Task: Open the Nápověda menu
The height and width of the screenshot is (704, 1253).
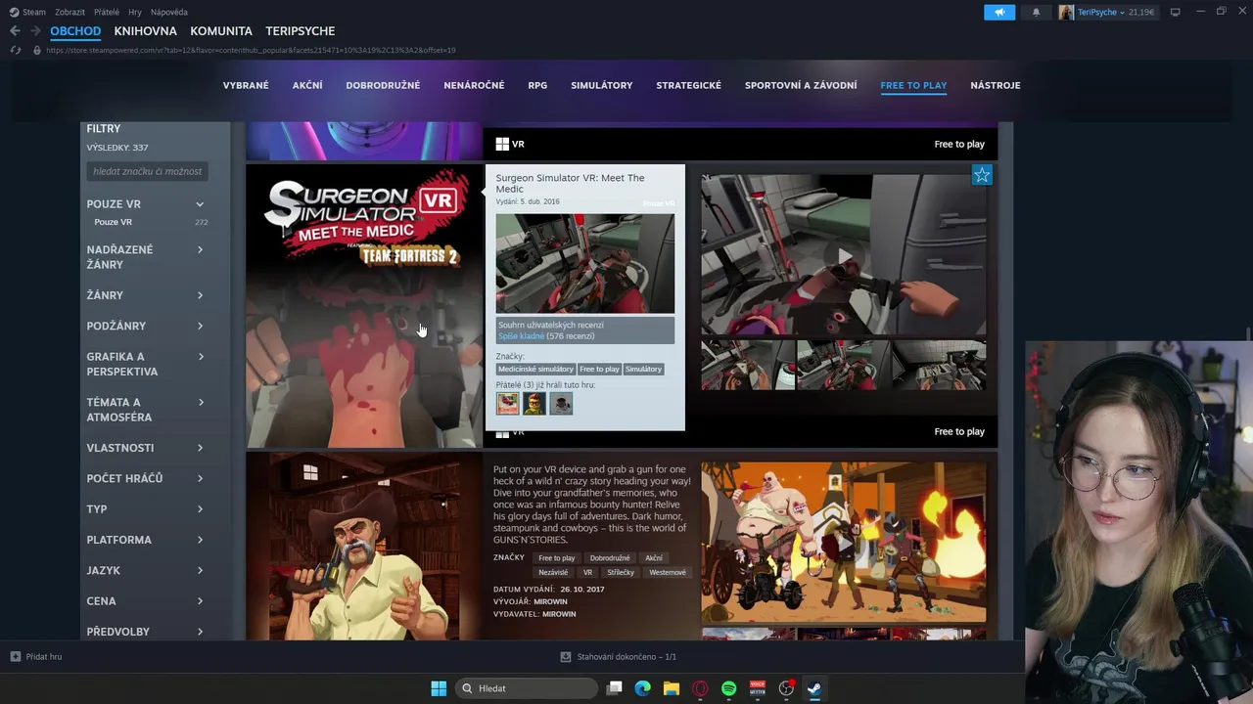Action: coord(169,12)
